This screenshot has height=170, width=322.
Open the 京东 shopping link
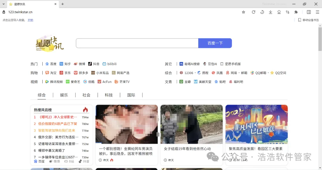[x=65, y=73]
